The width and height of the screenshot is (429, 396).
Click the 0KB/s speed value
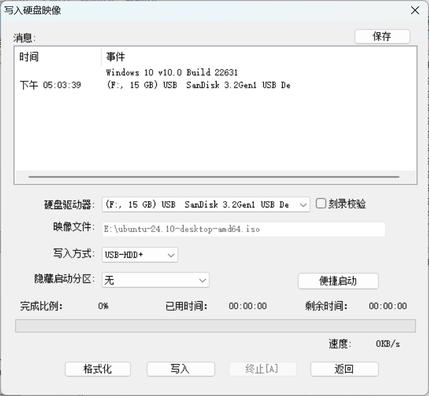tap(388, 344)
